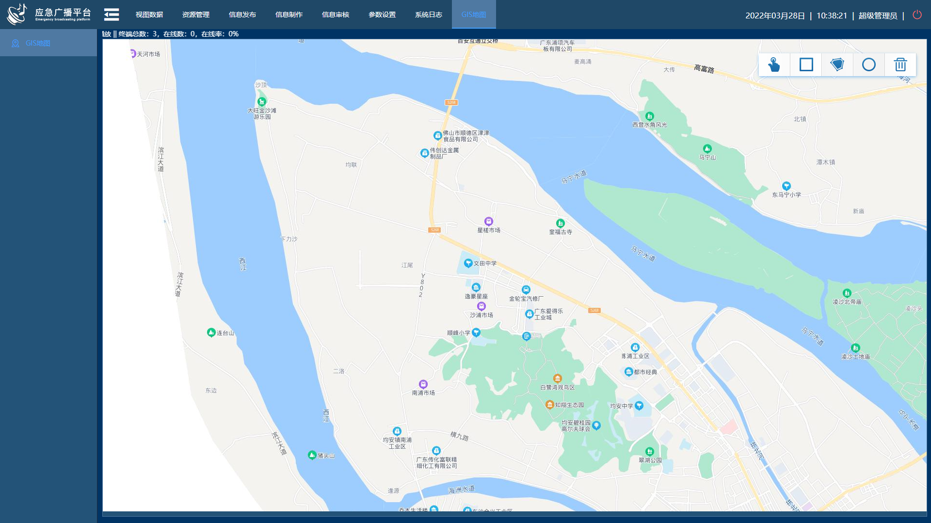Click the 星槎市场 market marker
This screenshot has height=523, width=931.
(x=489, y=222)
